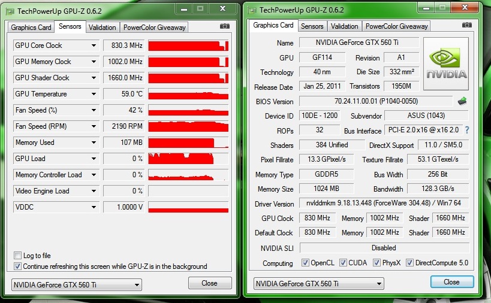Screen dimensions: 491x303
Task: Click the 384 Unified Shaders value
Action: [x=332, y=145]
